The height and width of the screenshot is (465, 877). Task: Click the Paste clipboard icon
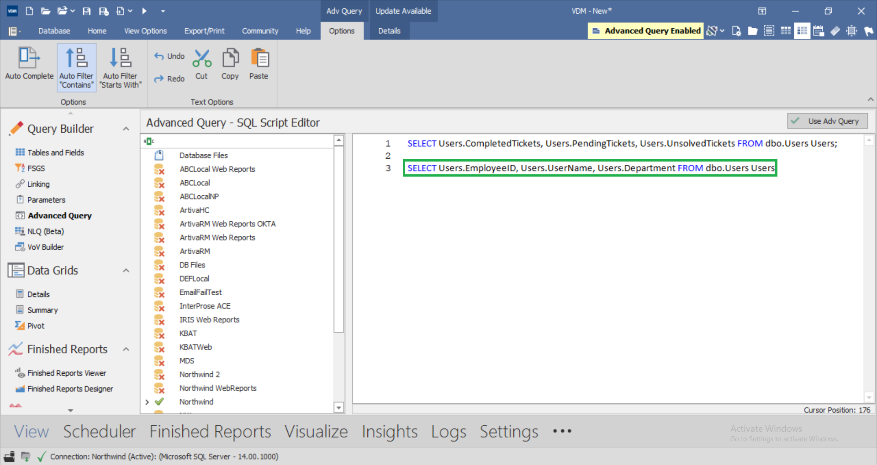pos(259,58)
